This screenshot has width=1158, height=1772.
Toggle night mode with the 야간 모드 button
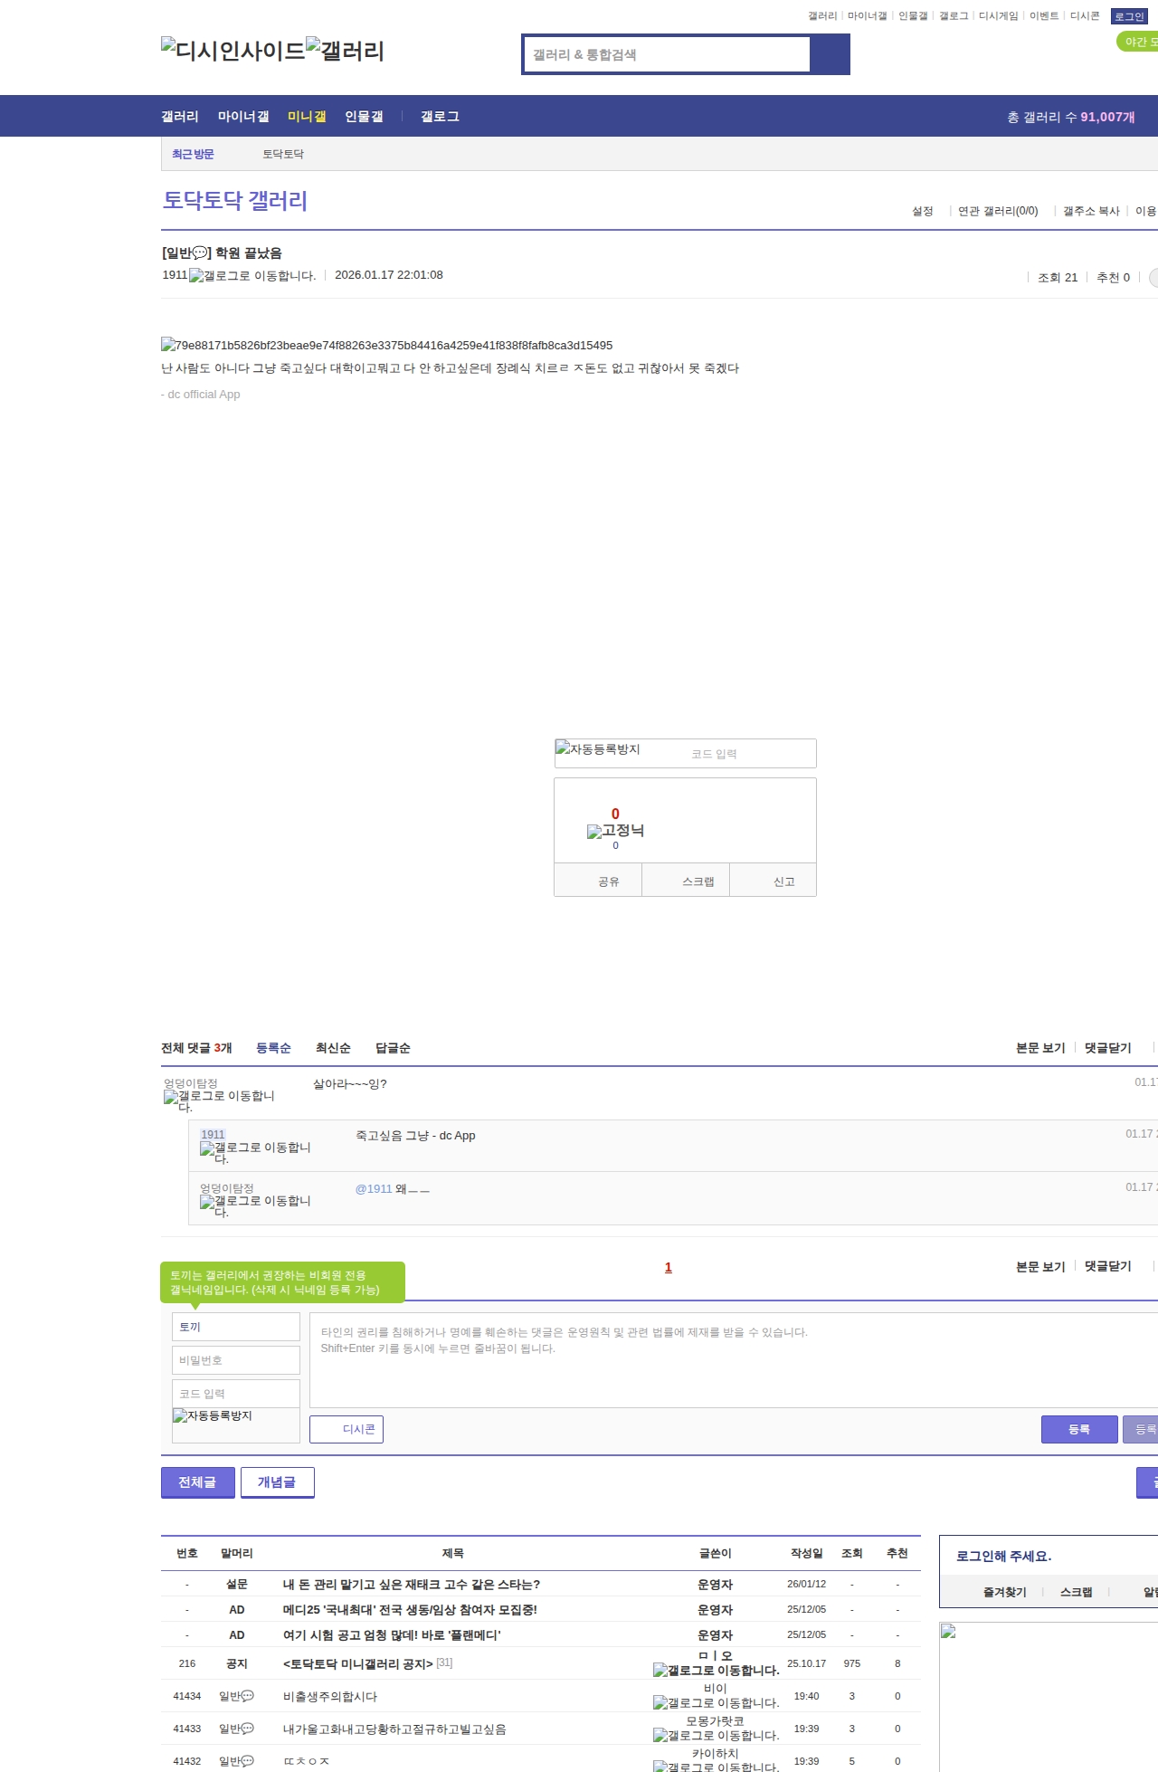(1138, 42)
